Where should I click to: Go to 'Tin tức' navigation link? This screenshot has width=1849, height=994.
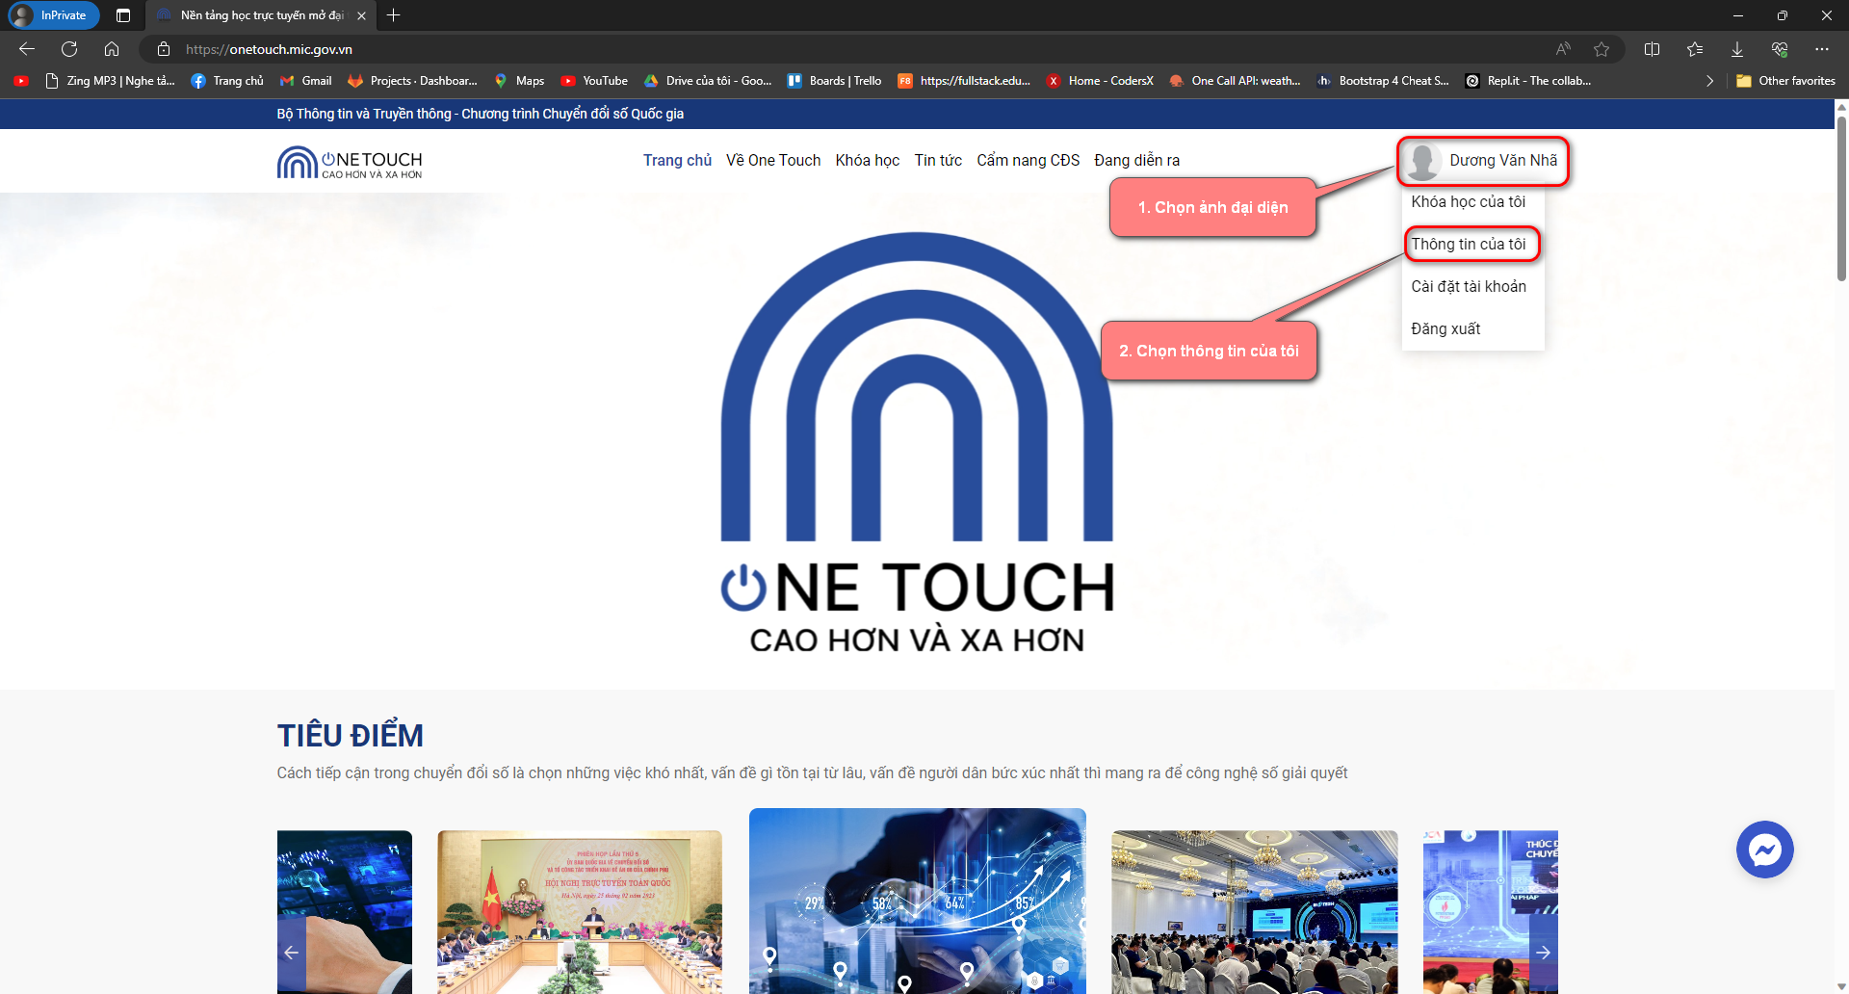pos(938,161)
